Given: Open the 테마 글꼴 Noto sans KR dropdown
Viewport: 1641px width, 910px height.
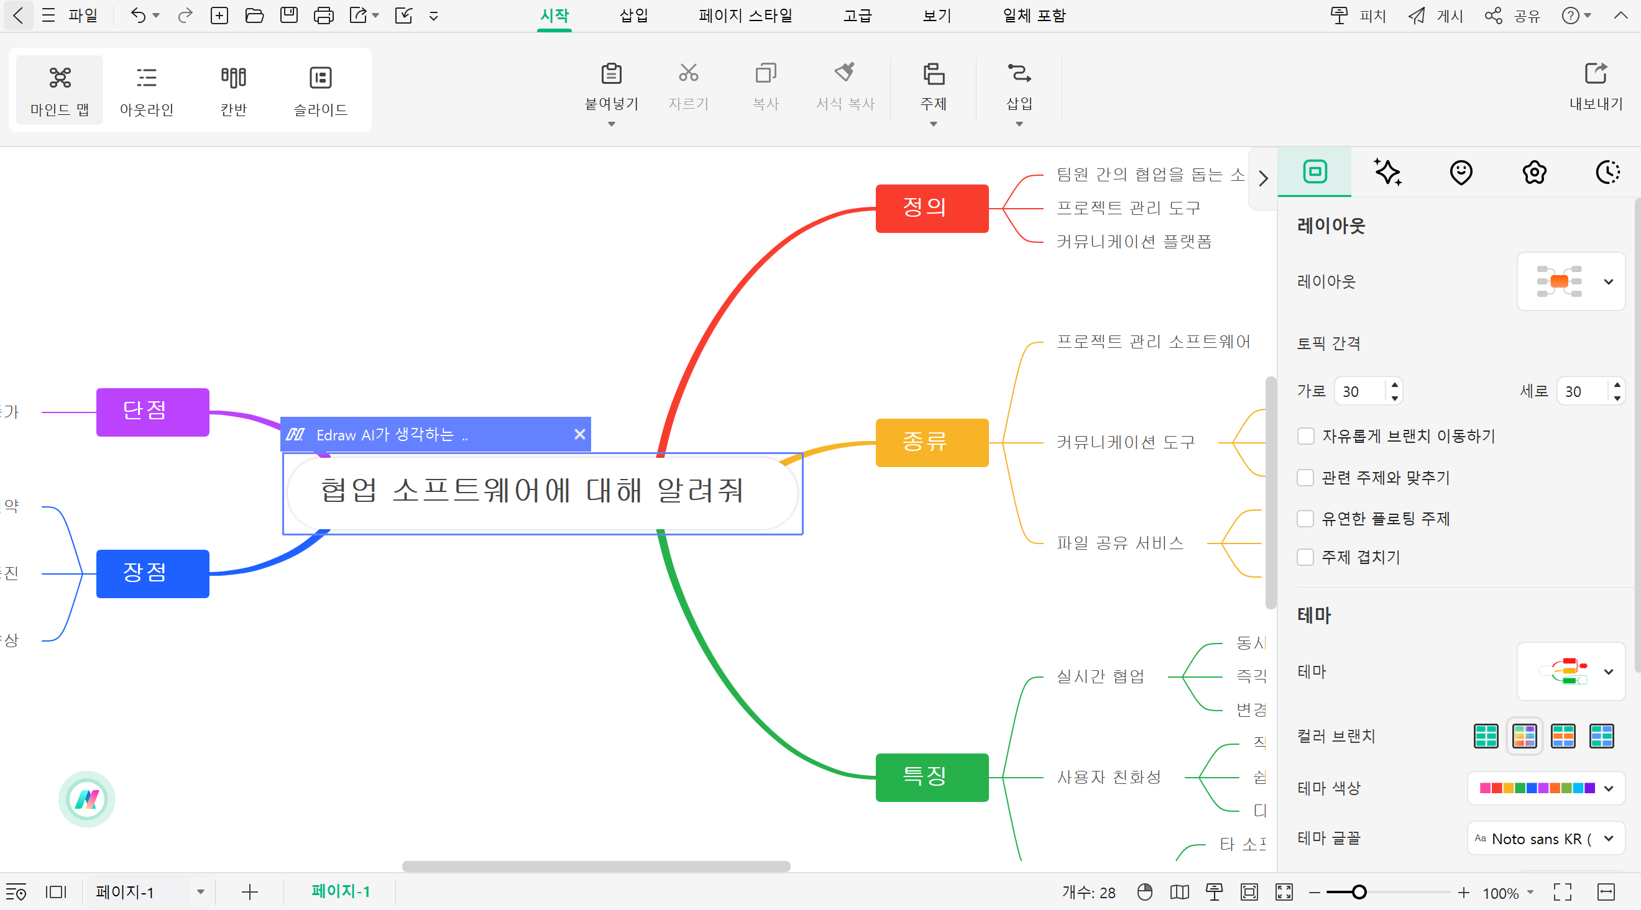Looking at the screenshot, I should pyautogui.click(x=1546, y=839).
